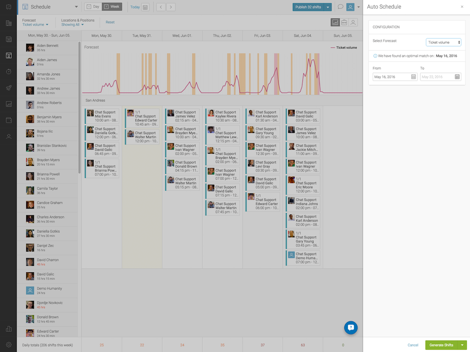This screenshot has width=470, height=352.
Task: Click the clock icon in the left sidebar
Action: click(x=8, y=71)
